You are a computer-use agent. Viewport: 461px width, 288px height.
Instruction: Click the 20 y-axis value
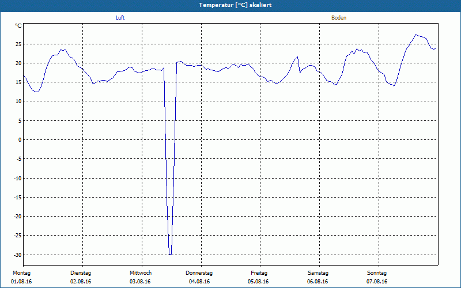point(18,63)
